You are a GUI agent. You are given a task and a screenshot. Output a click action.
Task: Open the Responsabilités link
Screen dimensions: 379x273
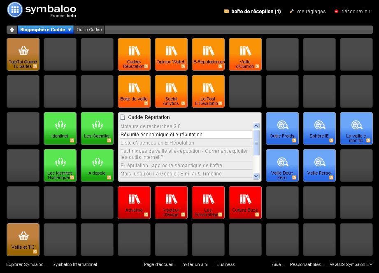click(x=305, y=264)
